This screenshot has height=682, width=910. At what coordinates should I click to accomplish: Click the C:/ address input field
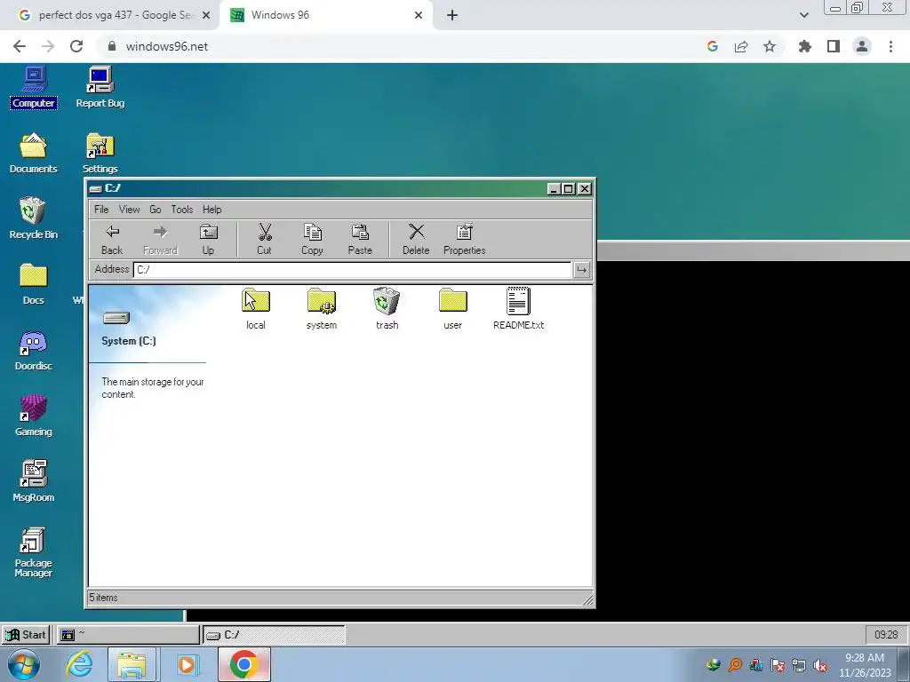(352, 270)
